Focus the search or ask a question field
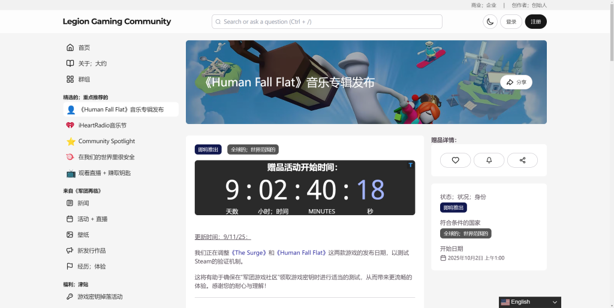The width and height of the screenshot is (614, 308). [x=327, y=22]
